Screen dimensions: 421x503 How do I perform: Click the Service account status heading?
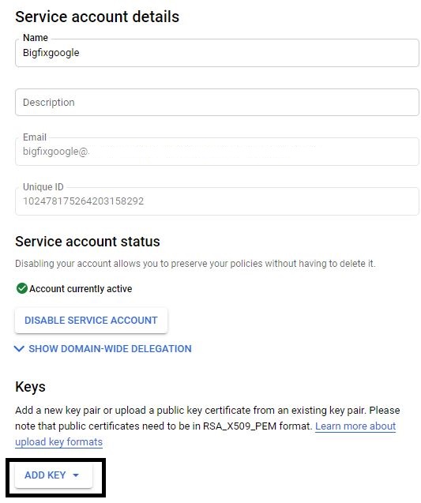[x=87, y=242]
